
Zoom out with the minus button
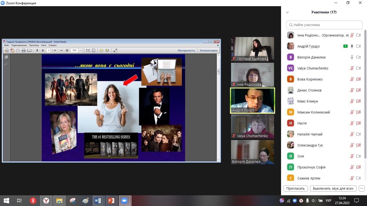(x=61, y=50)
